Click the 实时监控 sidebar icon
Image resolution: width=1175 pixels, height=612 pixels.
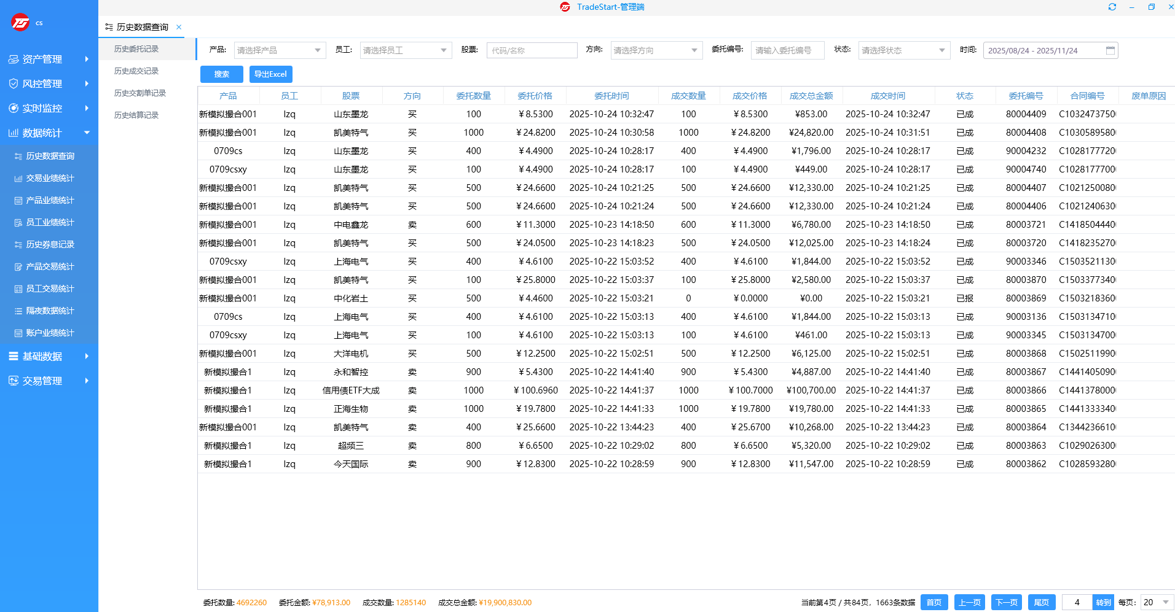click(13, 109)
